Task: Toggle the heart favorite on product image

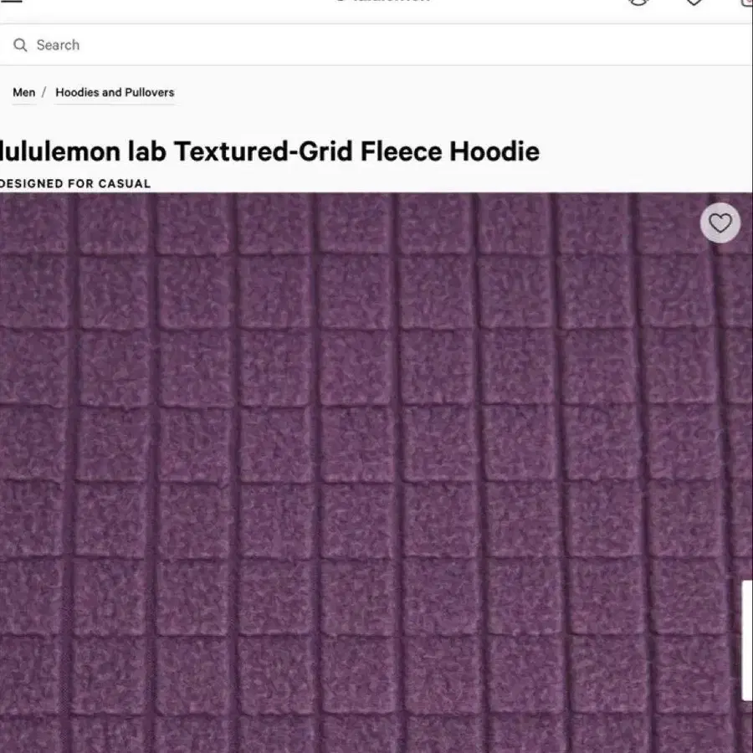Action: [720, 223]
